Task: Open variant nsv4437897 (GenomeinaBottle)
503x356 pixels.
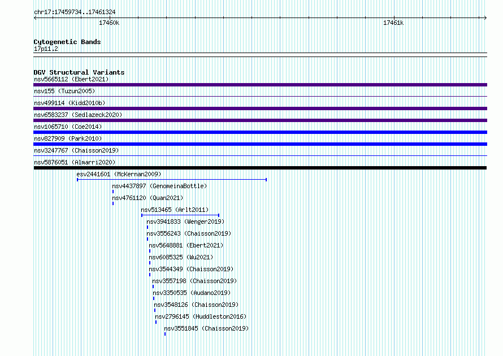Action: click(159, 186)
